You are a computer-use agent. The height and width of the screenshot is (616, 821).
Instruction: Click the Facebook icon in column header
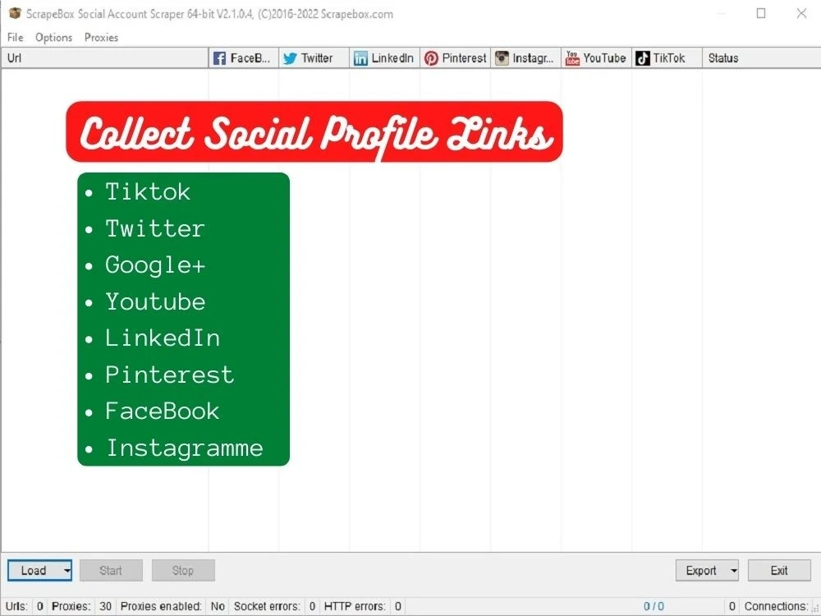pos(219,58)
